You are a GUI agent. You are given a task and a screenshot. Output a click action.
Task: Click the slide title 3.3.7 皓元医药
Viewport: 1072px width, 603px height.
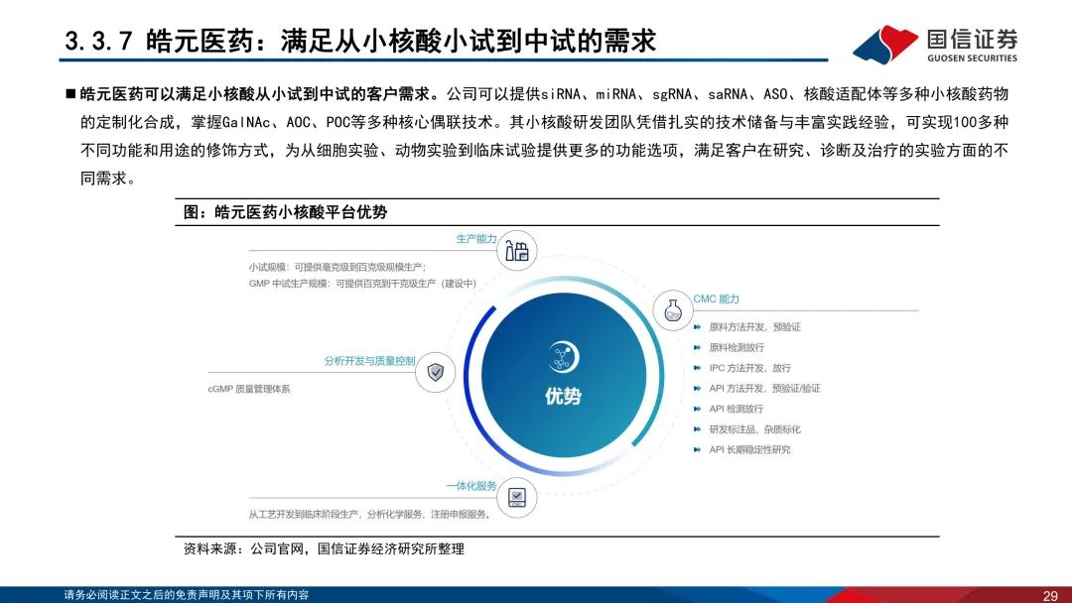click(360, 41)
